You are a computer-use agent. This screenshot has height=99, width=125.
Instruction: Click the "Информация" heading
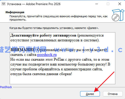(x=15, y=12)
